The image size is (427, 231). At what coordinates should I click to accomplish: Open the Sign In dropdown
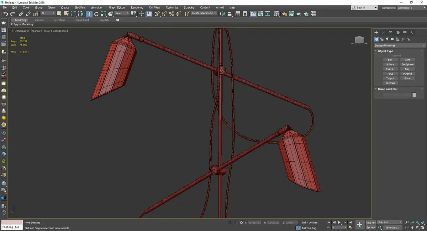pos(364,7)
